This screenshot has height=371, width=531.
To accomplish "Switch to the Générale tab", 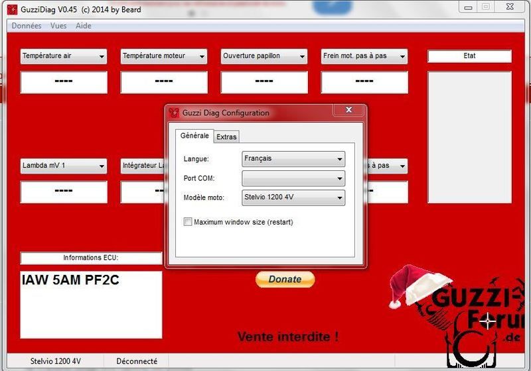I will coord(194,136).
